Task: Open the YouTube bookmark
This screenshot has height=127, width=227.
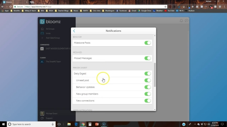Action: click(x=170, y=11)
